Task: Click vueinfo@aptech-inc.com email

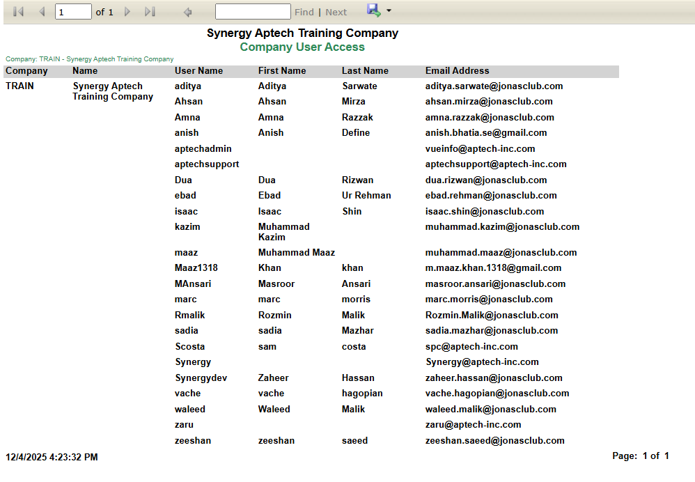Action: [480, 149]
